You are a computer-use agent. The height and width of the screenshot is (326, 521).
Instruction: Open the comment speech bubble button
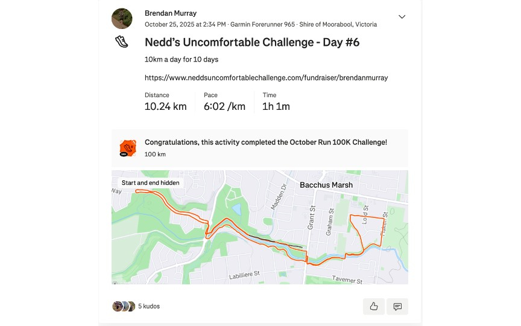[x=397, y=306]
